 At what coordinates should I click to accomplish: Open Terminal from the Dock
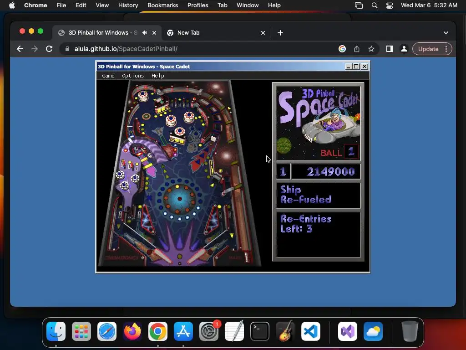point(260,331)
